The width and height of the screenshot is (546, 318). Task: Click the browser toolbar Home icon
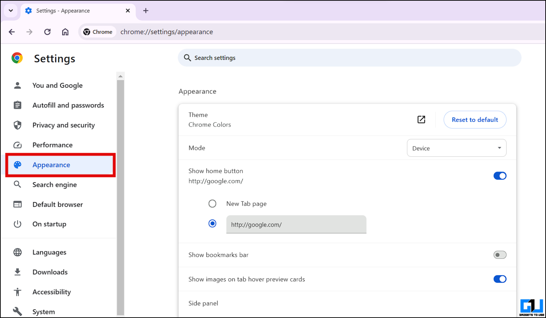pos(65,32)
